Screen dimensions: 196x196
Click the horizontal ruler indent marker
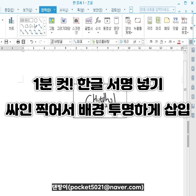click(x=23, y=48)
